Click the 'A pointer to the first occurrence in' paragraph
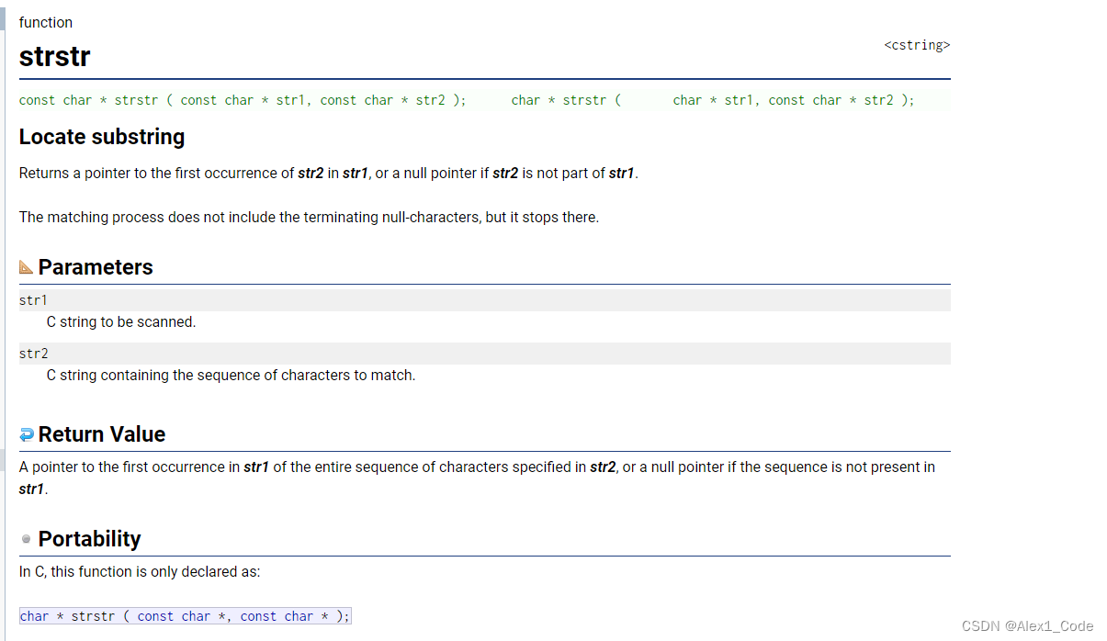Viewport: 1107px width, 641px height. (x=477, y=478)
